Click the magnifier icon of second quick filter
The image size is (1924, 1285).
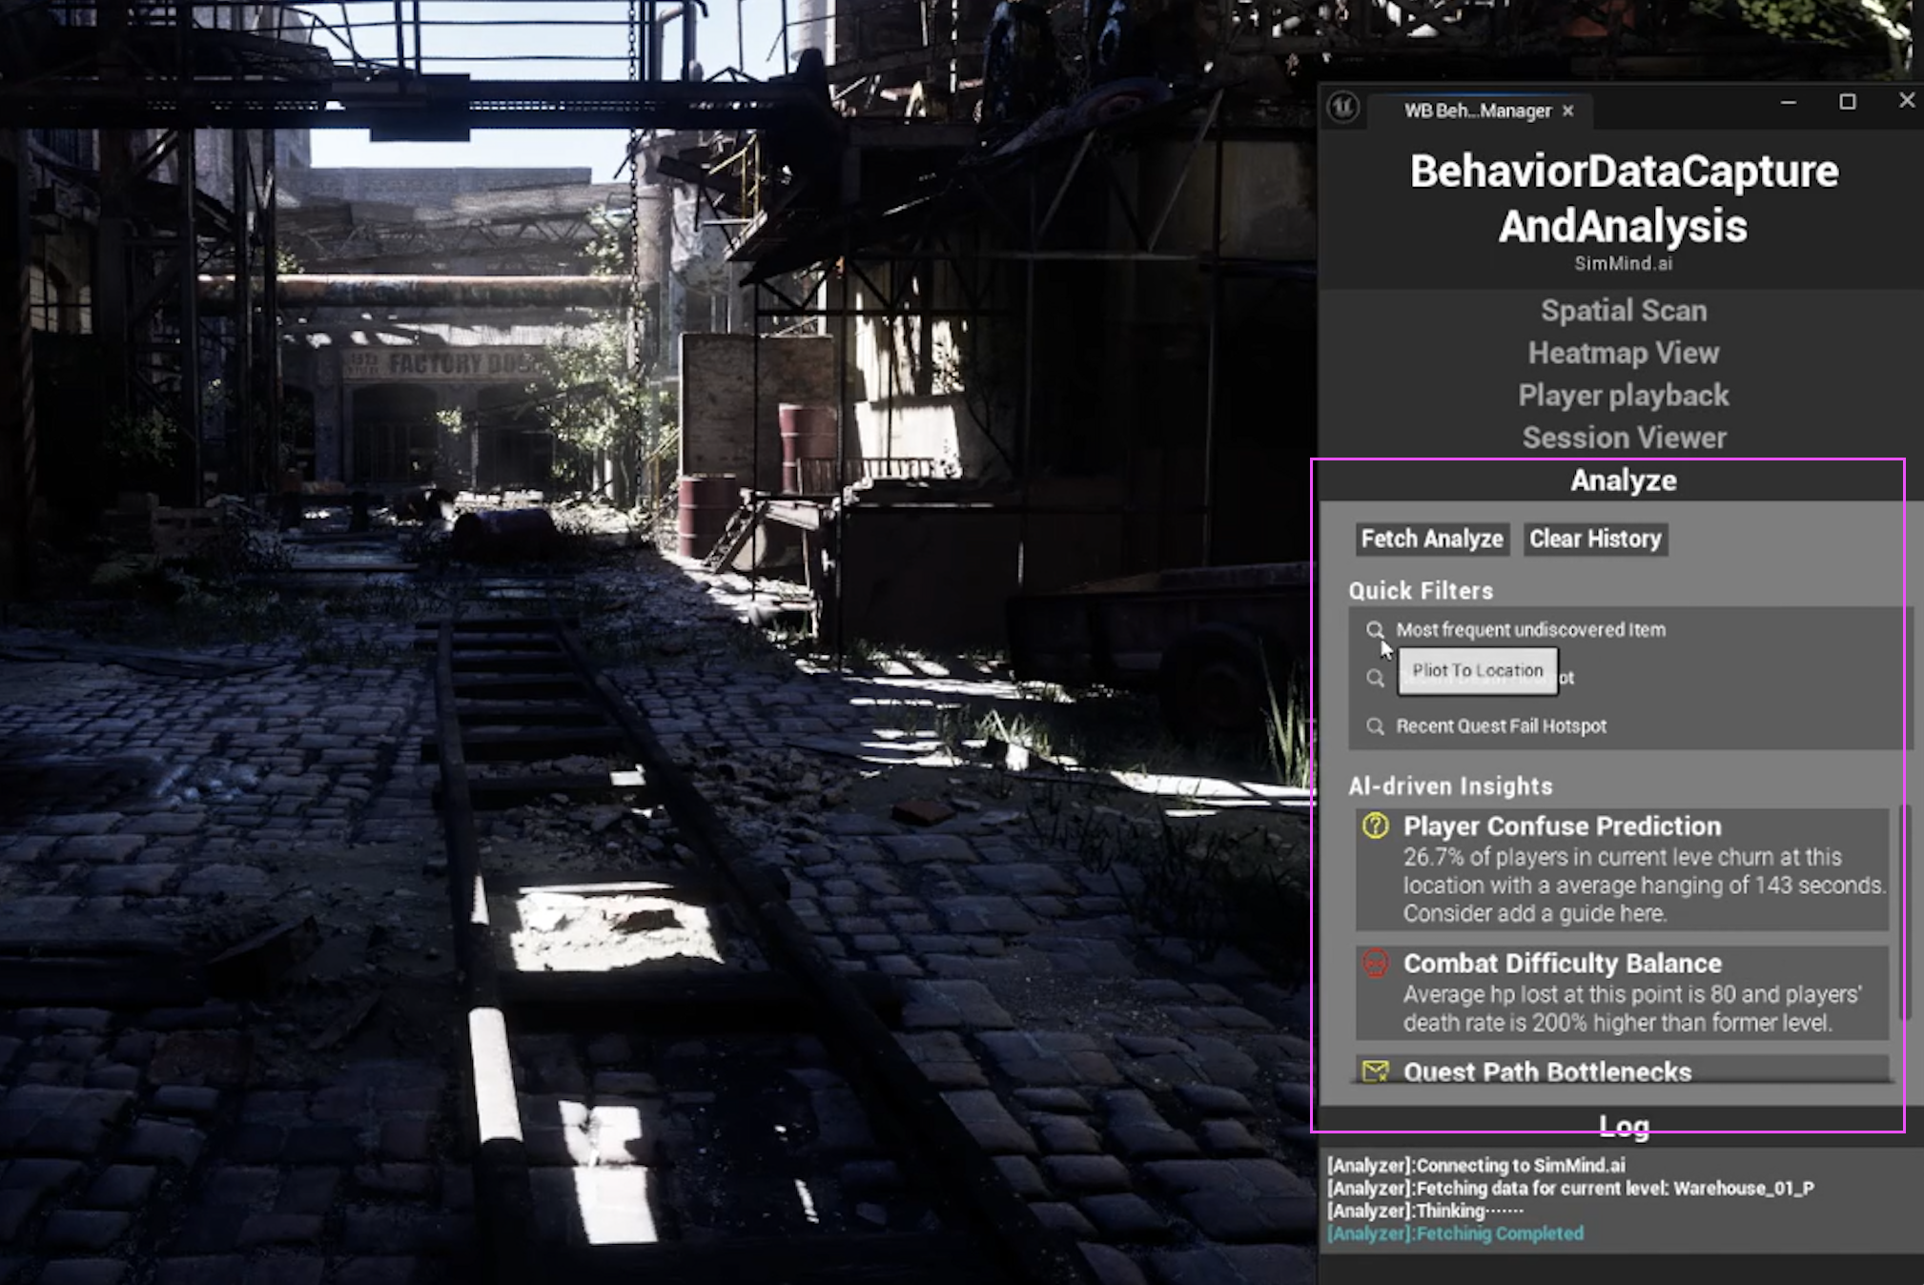coord(1375,678)
